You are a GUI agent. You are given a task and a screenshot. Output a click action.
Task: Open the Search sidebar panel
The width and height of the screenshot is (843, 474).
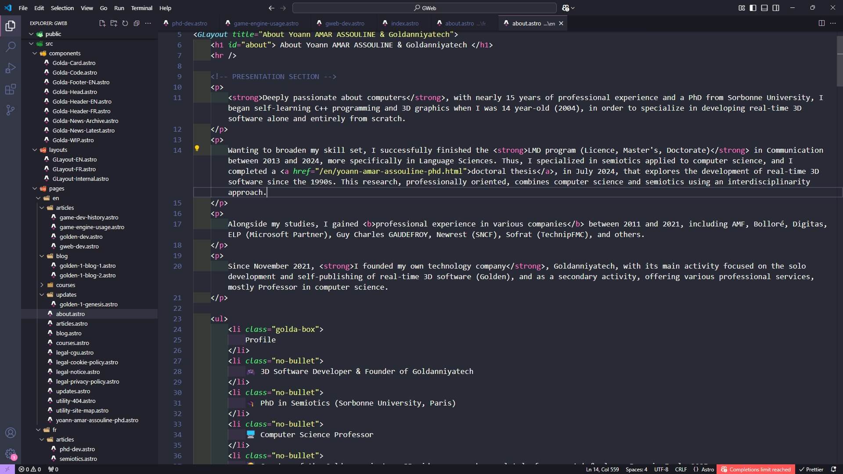tap(10, 47)
